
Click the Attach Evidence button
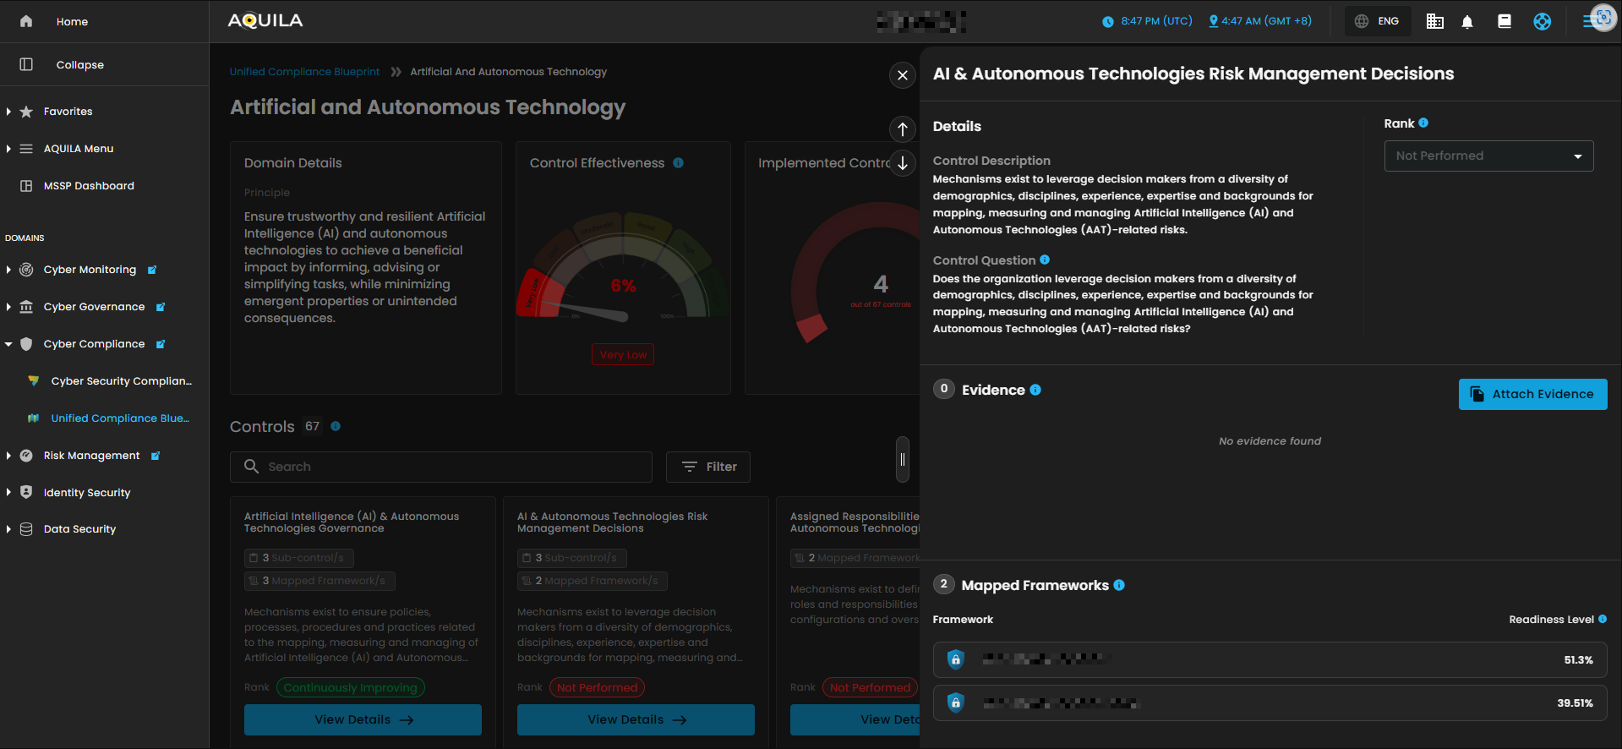(1532, 395)
